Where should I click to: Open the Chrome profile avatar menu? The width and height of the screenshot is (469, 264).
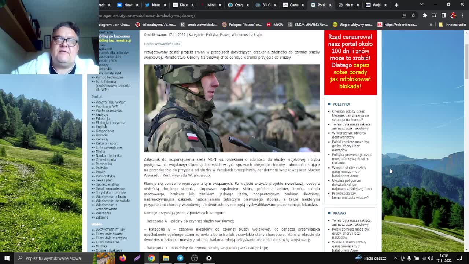[453, 15]
